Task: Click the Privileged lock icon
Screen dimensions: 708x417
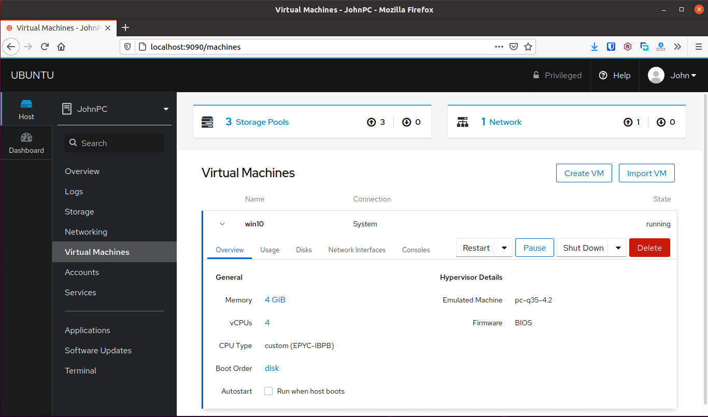Action: point(536,75)
